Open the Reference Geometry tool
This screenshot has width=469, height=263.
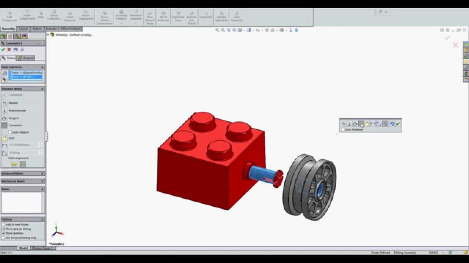pos(136,17)
